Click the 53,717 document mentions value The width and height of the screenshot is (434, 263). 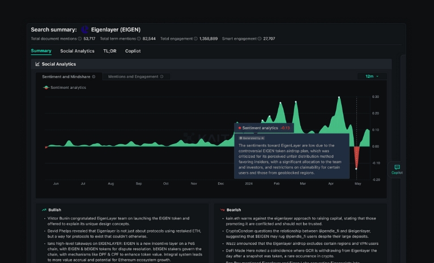coord(90,38)
